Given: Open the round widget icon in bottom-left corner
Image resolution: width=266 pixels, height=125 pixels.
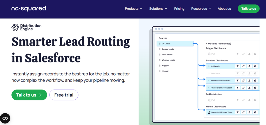Looking at the screenshot, I should (5, 119).
